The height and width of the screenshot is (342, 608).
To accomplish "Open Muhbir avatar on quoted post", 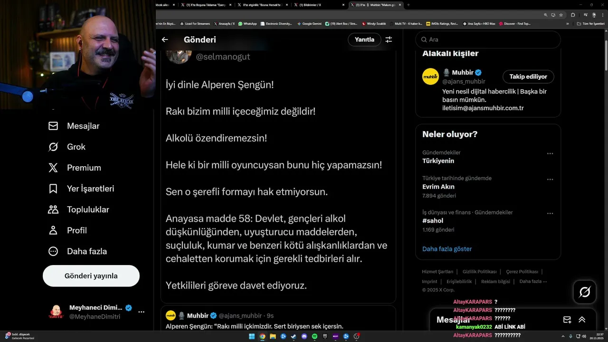I will pyautogui.click(x=171, y=315).
